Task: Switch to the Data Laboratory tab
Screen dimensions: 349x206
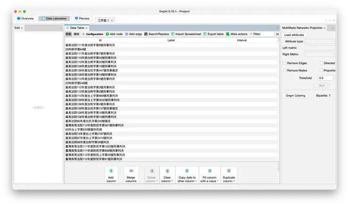Action: pos(54,18)
